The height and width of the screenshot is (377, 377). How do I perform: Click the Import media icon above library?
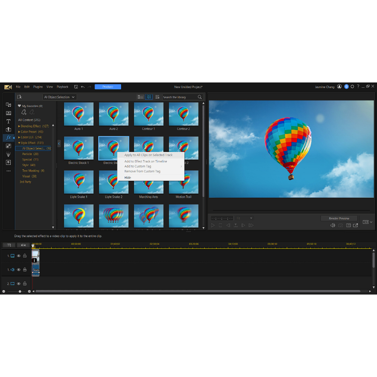(x=20, y=97)
